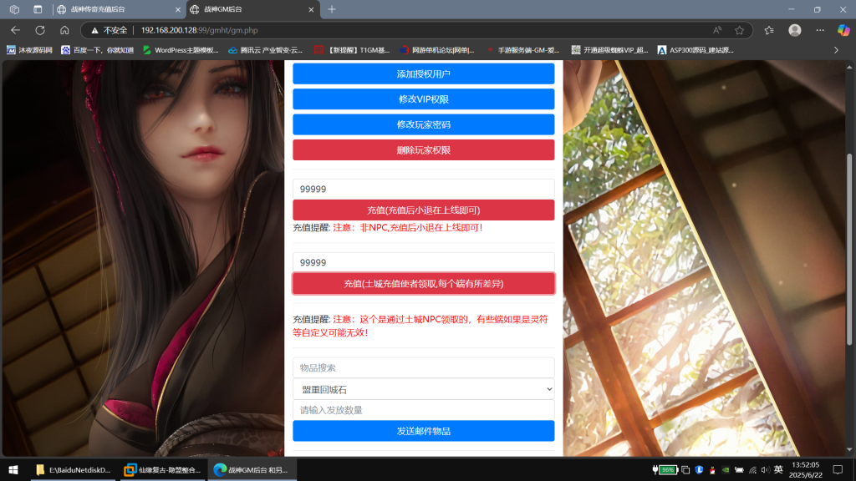856x481 pixels.
Task: Click the home icon in browser toolbar
Action: 64,30
